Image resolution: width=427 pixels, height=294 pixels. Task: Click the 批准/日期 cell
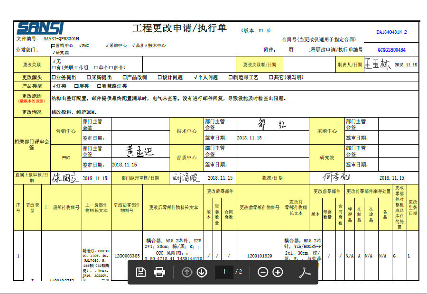tap(272, 178)
